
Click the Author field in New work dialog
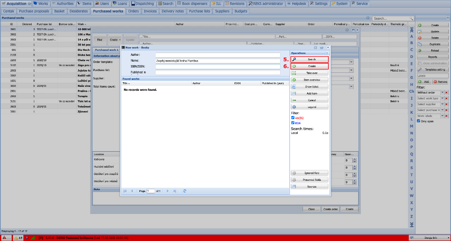tap(218, 55)
